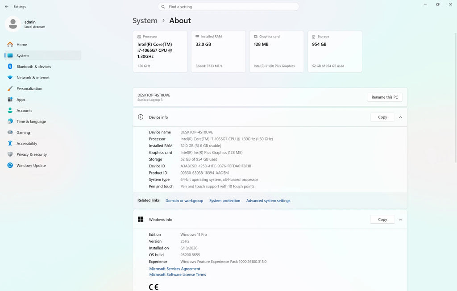Image resolution: width=457 pixels, height=291 pixels.
Task: Open Domain or workgroup link
Action: [184, 200]
